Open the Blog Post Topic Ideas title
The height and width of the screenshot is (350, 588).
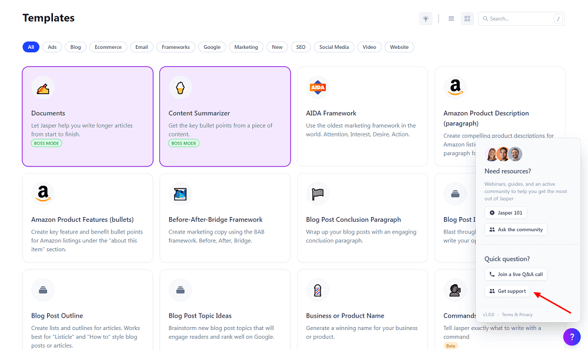tap(200, 316)
